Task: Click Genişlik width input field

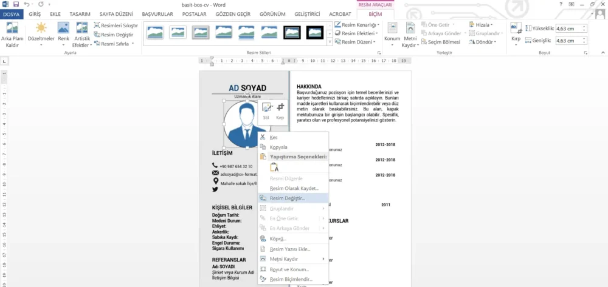Action: pyautogui.click(x=568, y=41)
